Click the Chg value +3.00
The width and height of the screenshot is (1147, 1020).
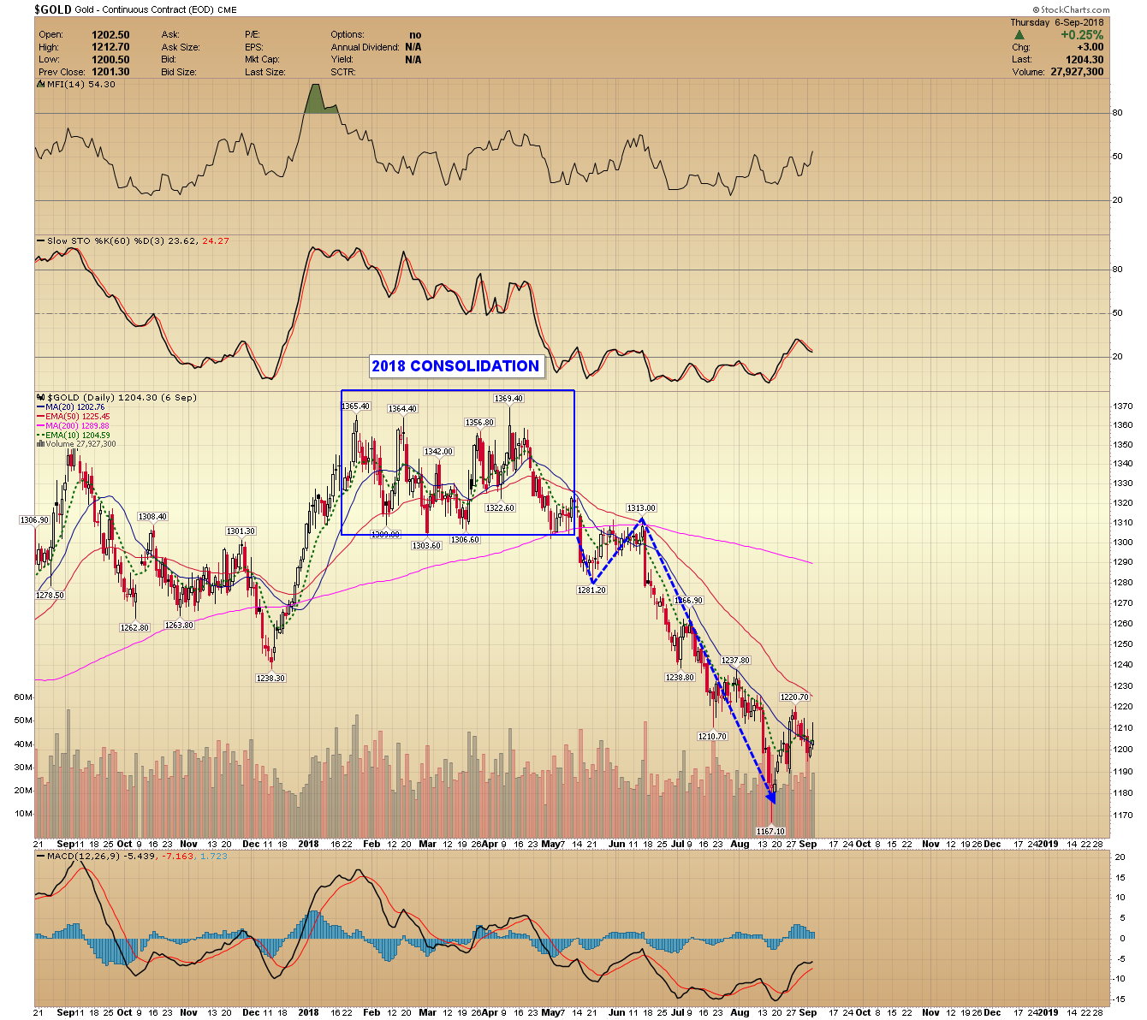1090,48
